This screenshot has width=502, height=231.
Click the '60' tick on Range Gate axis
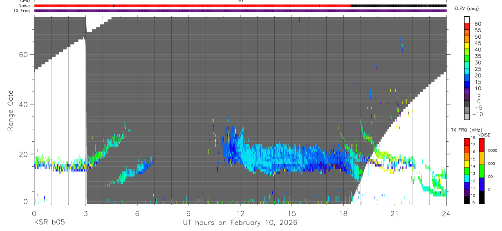click(23, 55)
